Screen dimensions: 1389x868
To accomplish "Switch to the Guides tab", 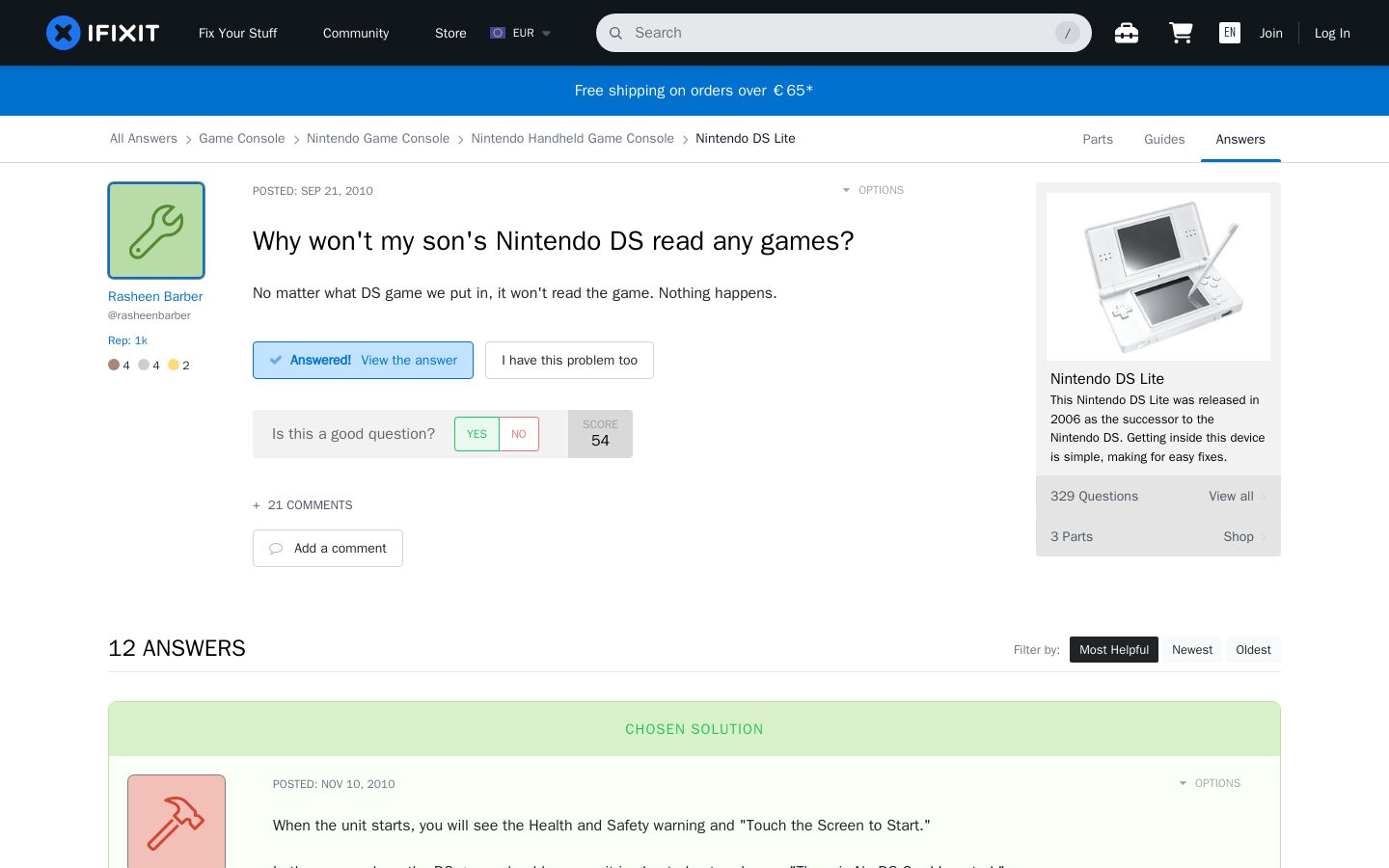I will 1164,139.
